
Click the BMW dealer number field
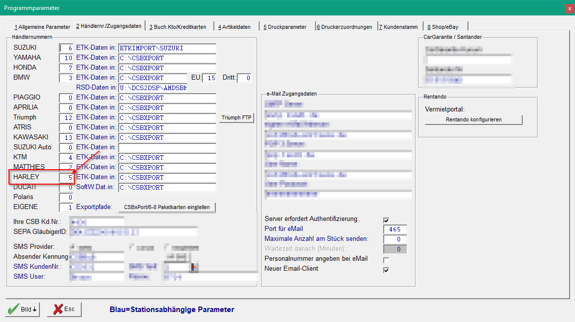click(66, 78)
